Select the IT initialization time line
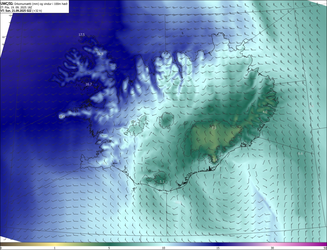 16,7
